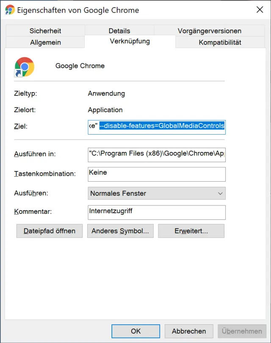Viewport: 271px width, 343px height.
Task: Click the Zielort: label
Action: click(25, 110)
